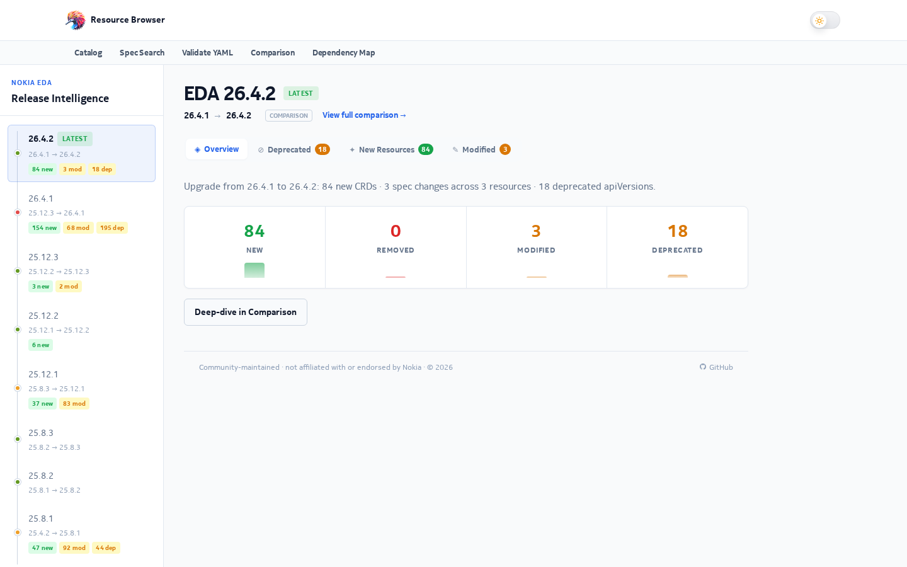Screen dimensions: 907x567
Task: Click the COMPARISON badge
Action: pos(288,116)
